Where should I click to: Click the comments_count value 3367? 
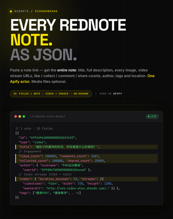click(95, 156)
